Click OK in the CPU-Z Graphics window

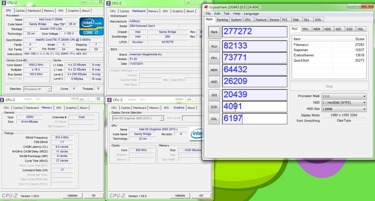[x=201, y=196]
